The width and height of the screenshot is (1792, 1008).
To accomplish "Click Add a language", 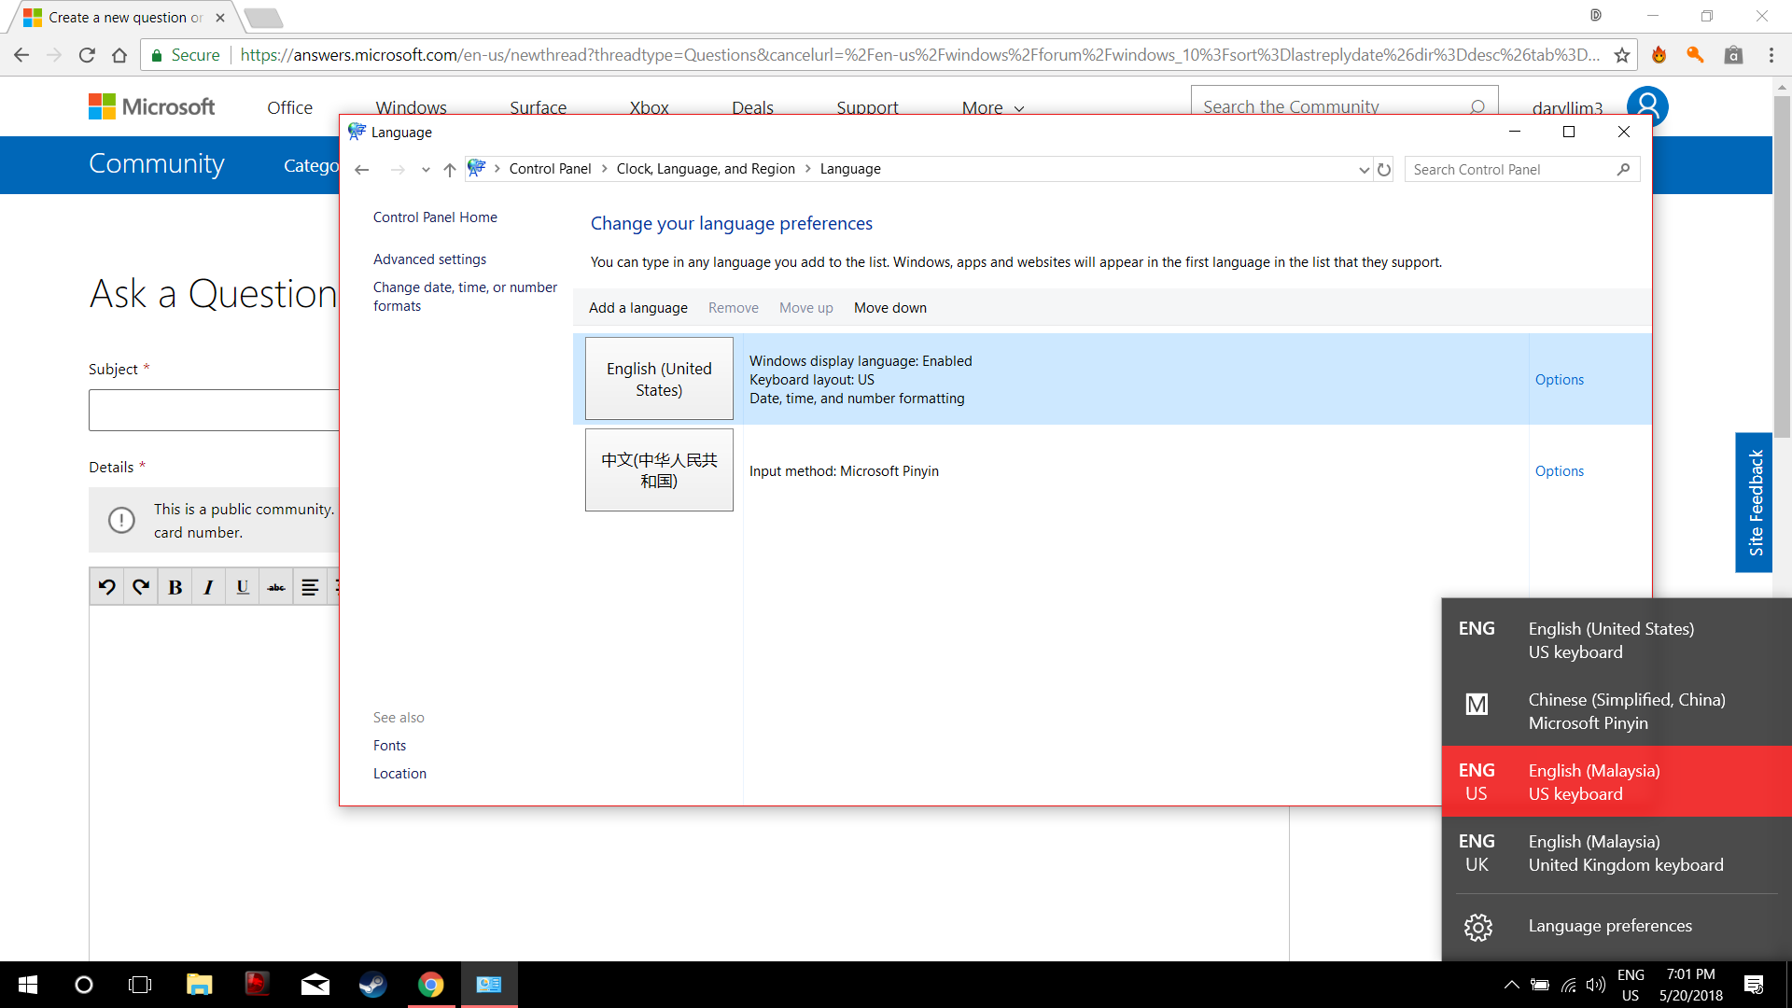I will click(637, 308).
